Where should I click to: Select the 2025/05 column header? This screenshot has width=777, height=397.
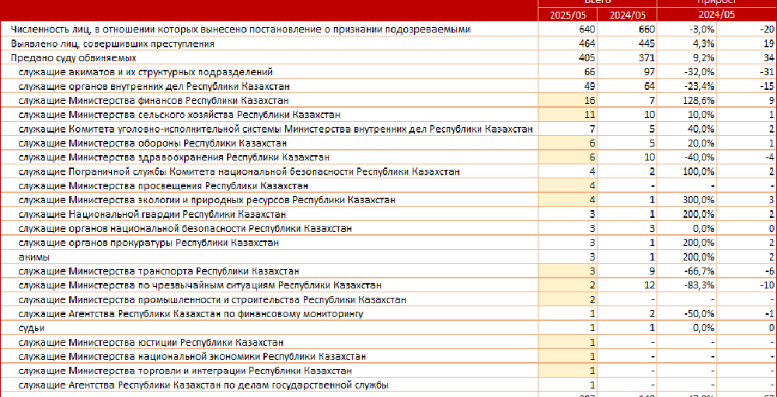(x=568, y=14)
